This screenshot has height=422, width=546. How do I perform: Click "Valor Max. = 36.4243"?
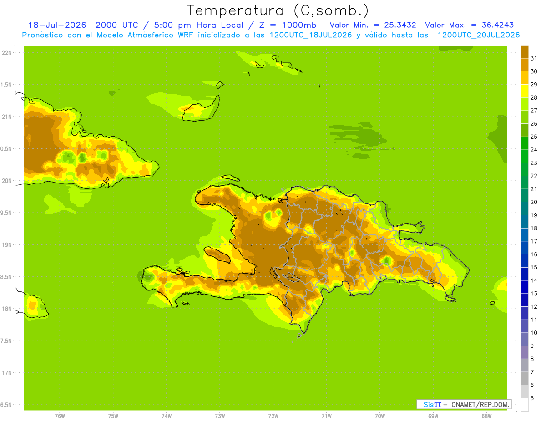[x=470, y=25]
